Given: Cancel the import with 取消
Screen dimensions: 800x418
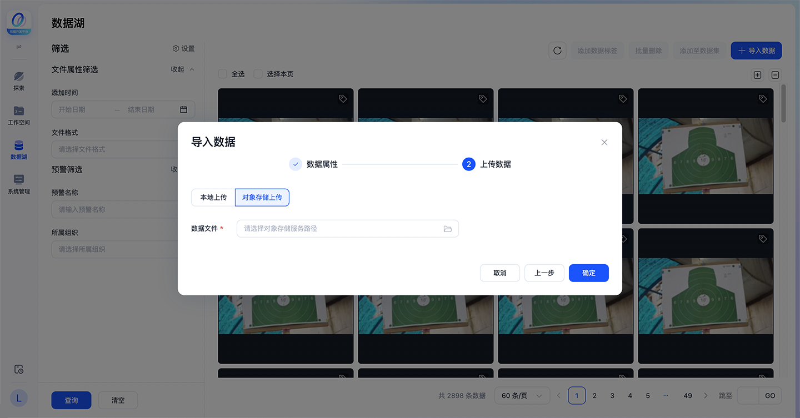Looking at the screenshot, I should [x=500, y=273].
